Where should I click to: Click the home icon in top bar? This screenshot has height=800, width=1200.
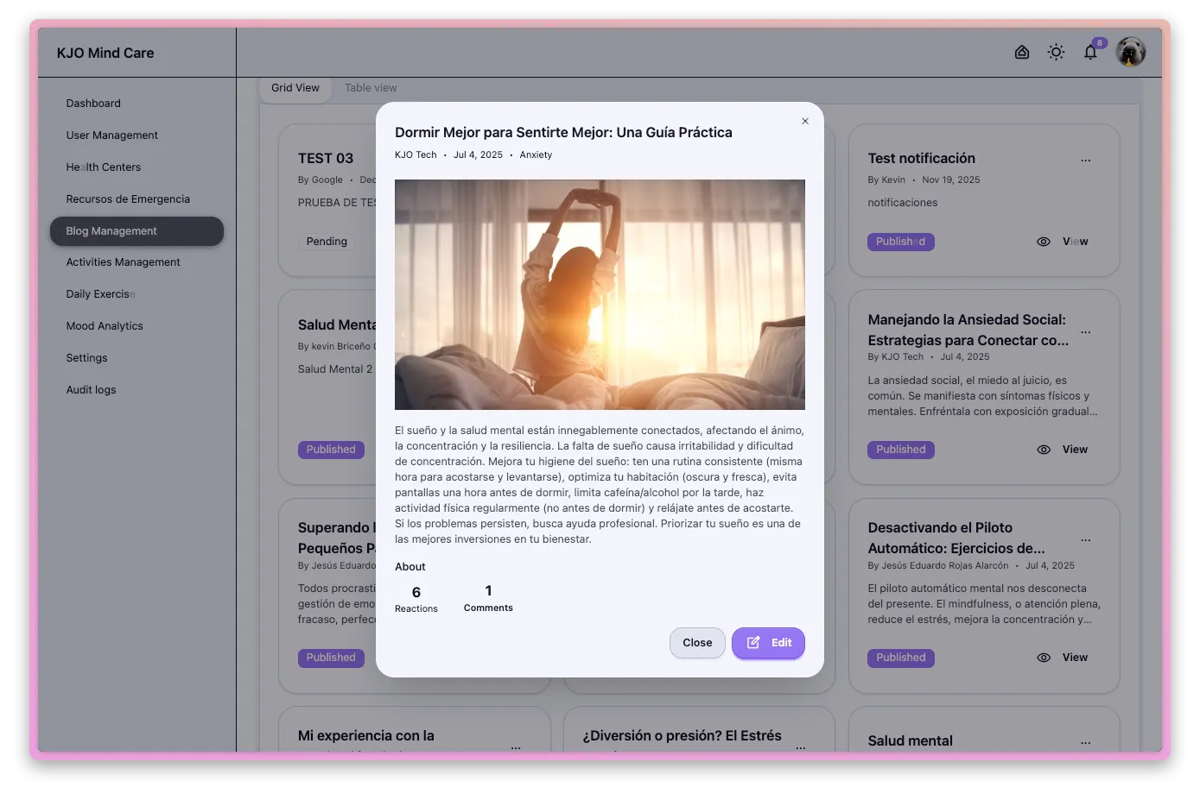coord(1021,53)
